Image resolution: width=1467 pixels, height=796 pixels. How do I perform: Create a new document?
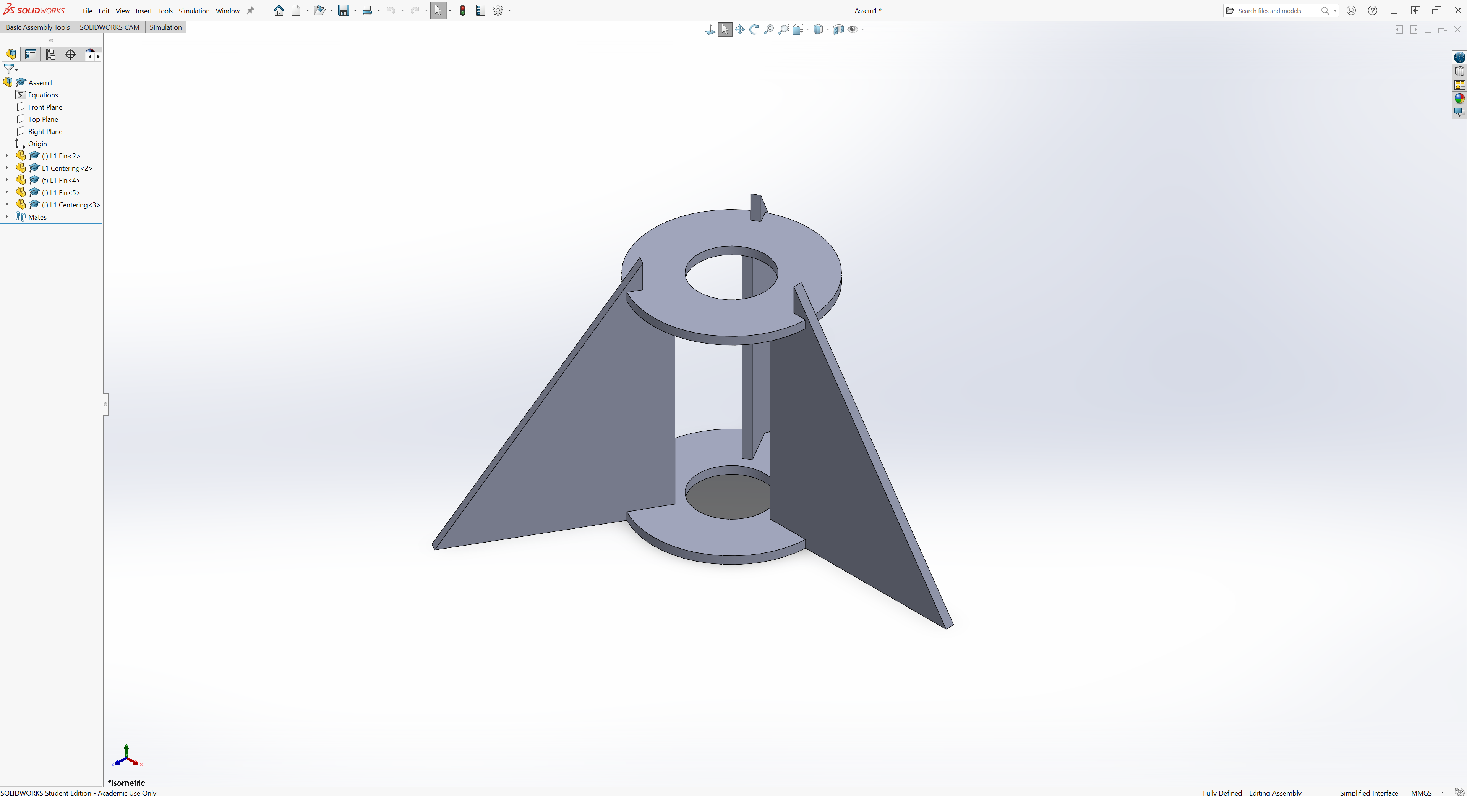click(296, 10)
